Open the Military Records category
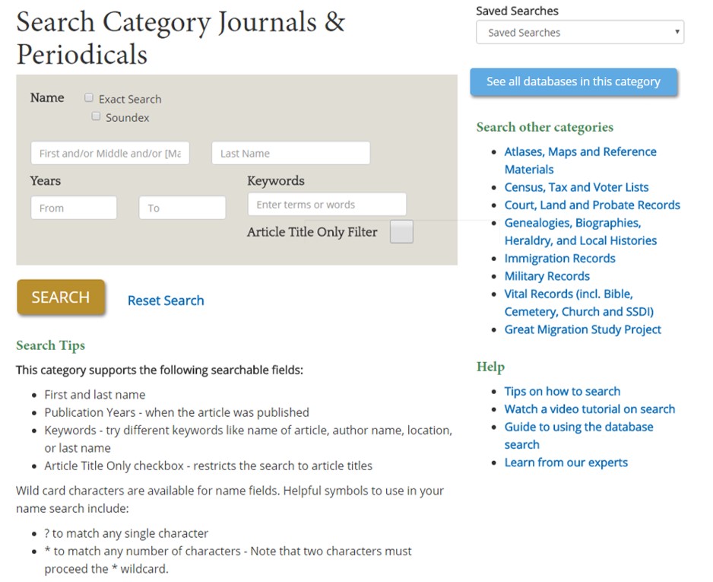This screenshot has height=582, width=713. [547, 276]
